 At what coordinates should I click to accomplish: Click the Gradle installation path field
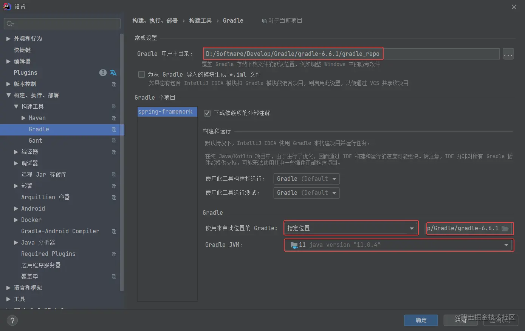tap(469, 228)
